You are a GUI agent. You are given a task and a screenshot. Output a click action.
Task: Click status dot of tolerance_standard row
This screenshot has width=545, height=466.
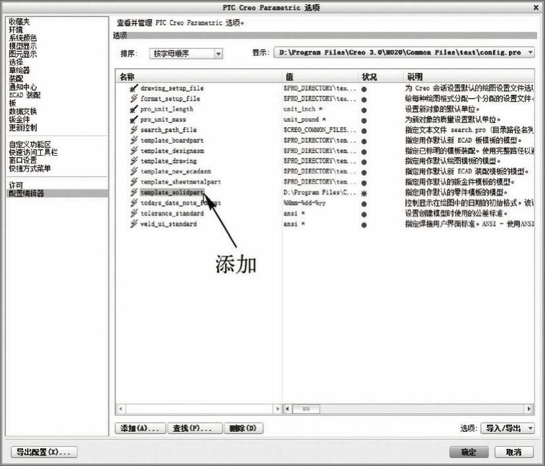click(364, 214)
